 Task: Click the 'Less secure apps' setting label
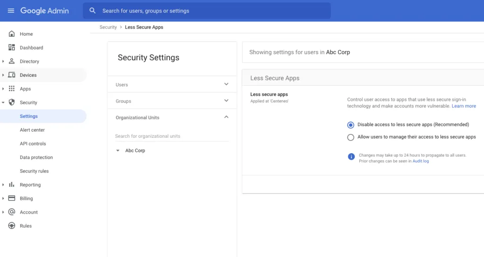click(x=269, y=94)
